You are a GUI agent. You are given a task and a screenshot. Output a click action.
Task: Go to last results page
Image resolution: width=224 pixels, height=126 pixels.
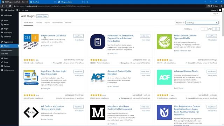(218, 29)
